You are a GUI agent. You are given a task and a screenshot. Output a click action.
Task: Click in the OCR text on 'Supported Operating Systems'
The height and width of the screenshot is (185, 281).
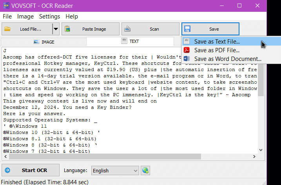point(47,120)
